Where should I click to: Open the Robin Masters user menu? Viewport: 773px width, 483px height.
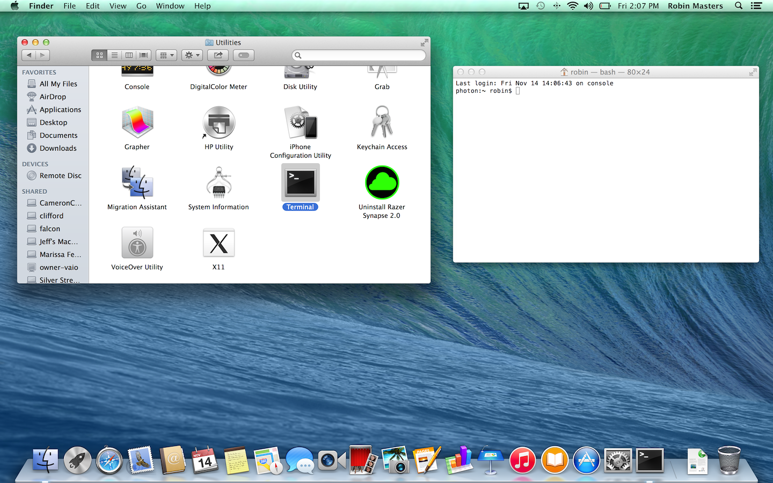click(695, 6)
